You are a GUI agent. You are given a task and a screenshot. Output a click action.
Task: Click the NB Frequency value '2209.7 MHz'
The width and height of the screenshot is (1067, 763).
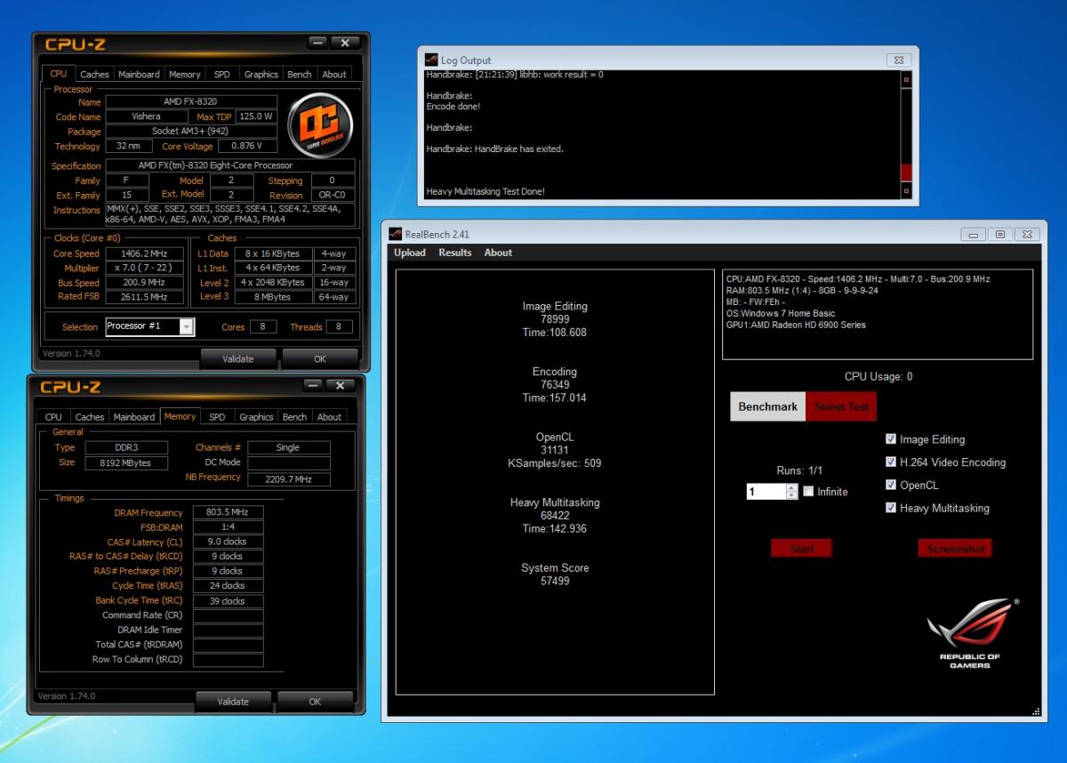point(288,479)
